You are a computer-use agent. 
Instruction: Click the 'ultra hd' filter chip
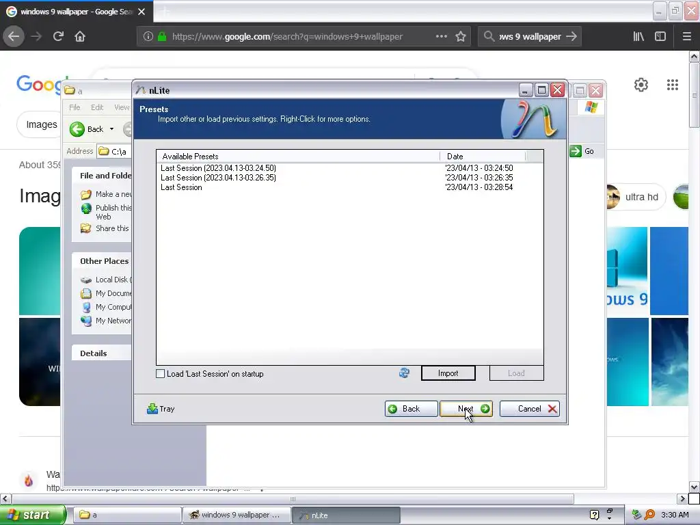(635, 197)
